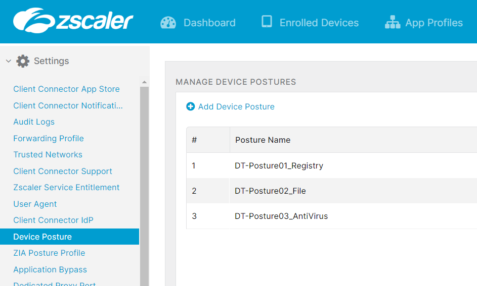Open Audit Logs page

point(34,122)
